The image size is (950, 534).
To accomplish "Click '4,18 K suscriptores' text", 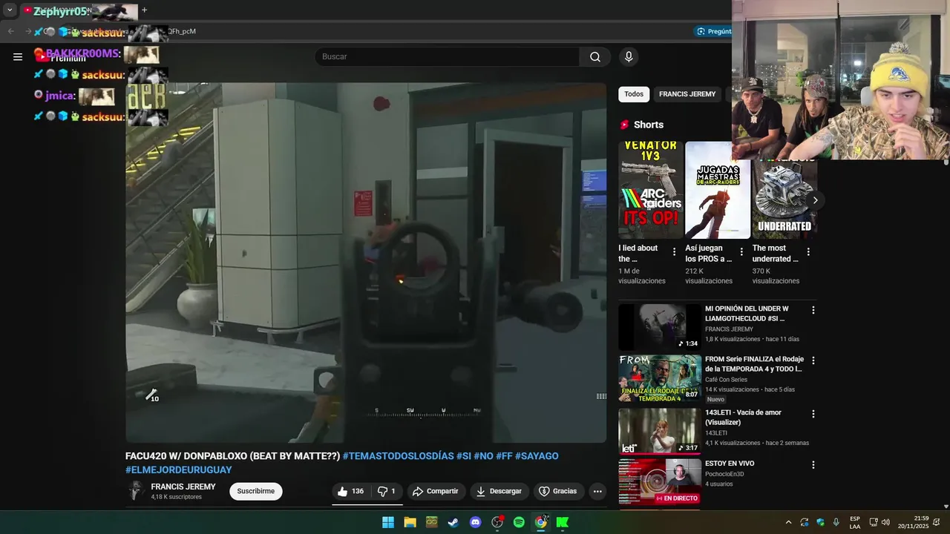I will pyautogui.click(x=176, y=497).
